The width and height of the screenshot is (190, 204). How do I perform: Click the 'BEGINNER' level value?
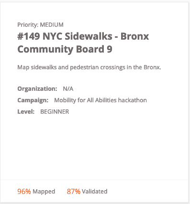tap(55, 112)
